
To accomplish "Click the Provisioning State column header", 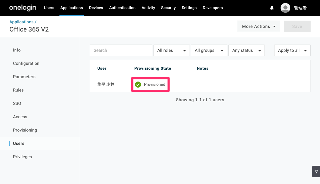I will (153, 68).
